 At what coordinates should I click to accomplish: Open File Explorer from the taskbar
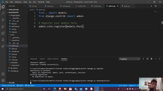point(65,89)
